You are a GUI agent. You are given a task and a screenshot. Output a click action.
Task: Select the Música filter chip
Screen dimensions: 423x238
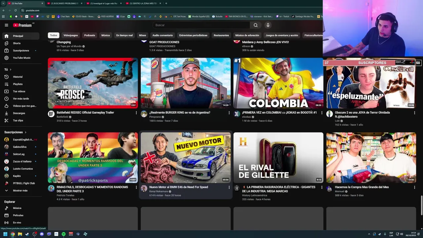pyautogui.click(x=105, y=35)
